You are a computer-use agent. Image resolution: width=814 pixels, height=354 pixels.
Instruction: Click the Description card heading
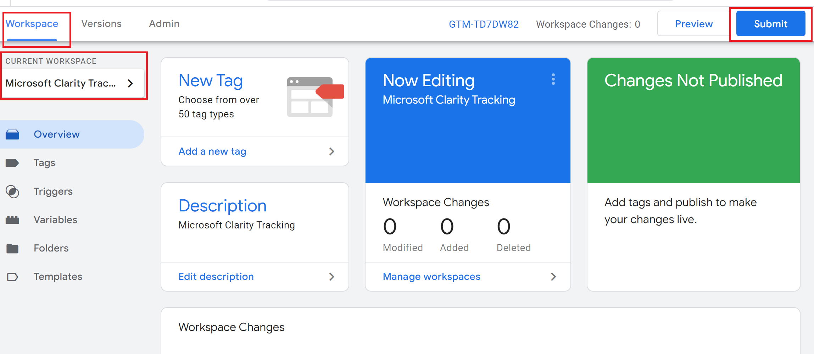click(222, 206)
